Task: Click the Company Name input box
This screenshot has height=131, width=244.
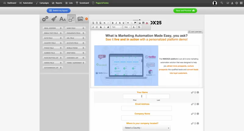Action: (x=146, y=118)
